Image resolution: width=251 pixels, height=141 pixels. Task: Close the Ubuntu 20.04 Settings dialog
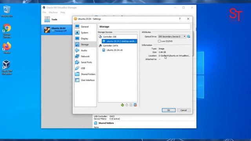(188, 19)
